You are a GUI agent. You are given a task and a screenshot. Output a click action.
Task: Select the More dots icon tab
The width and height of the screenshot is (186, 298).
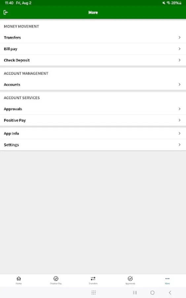click(167, 278)
